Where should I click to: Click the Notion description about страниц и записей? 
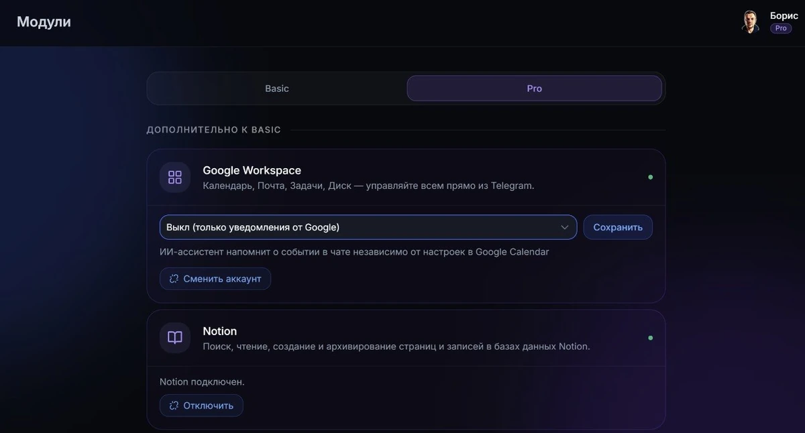coord(396,347)
